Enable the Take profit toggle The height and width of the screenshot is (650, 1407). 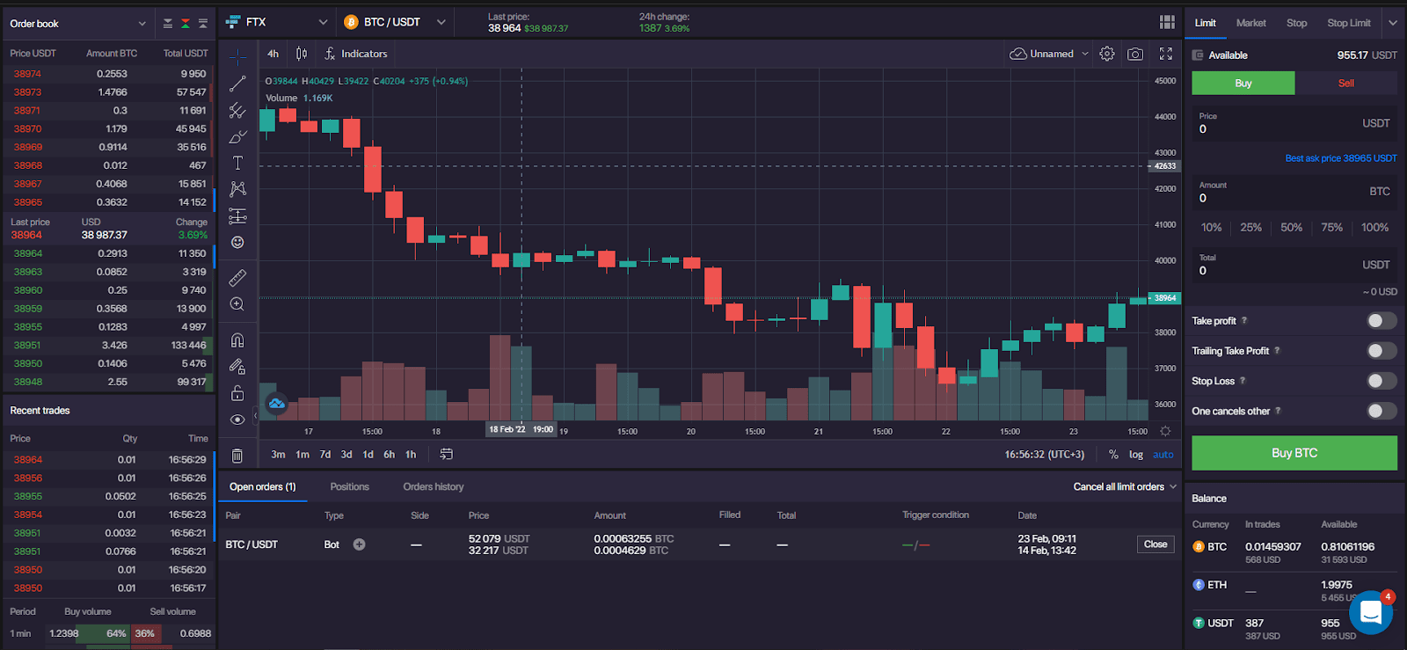click(x=1381, y=321)
